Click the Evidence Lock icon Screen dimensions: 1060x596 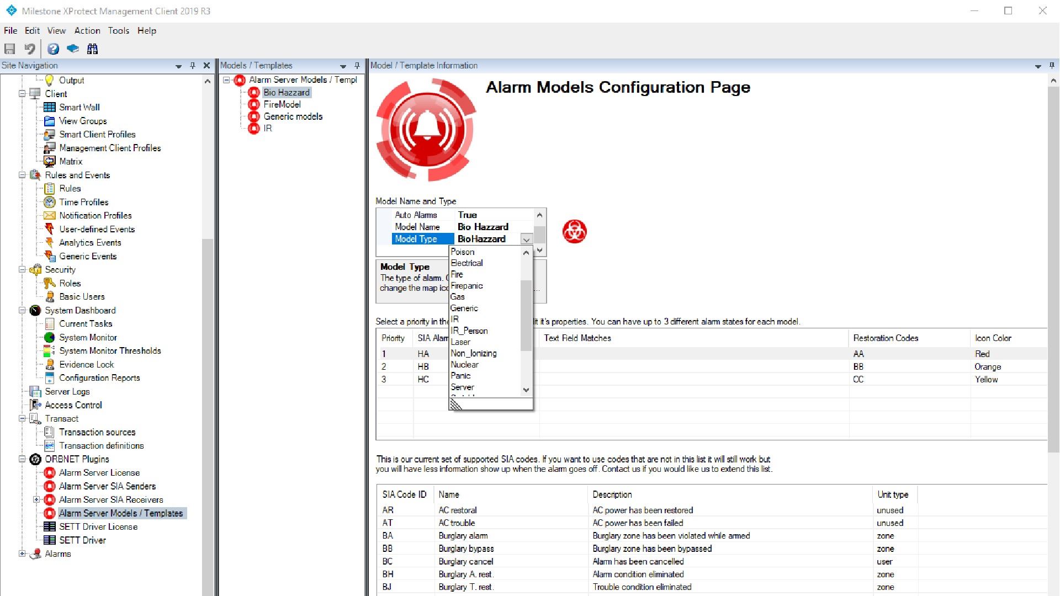(x=50, y=364)
